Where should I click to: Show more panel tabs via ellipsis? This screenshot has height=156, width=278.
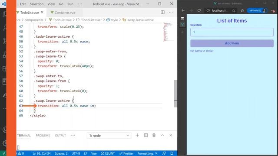tap(73, 136)
